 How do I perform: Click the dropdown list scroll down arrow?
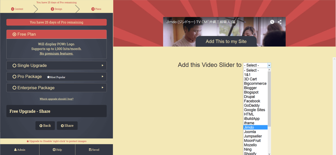[x=269, y=154]
